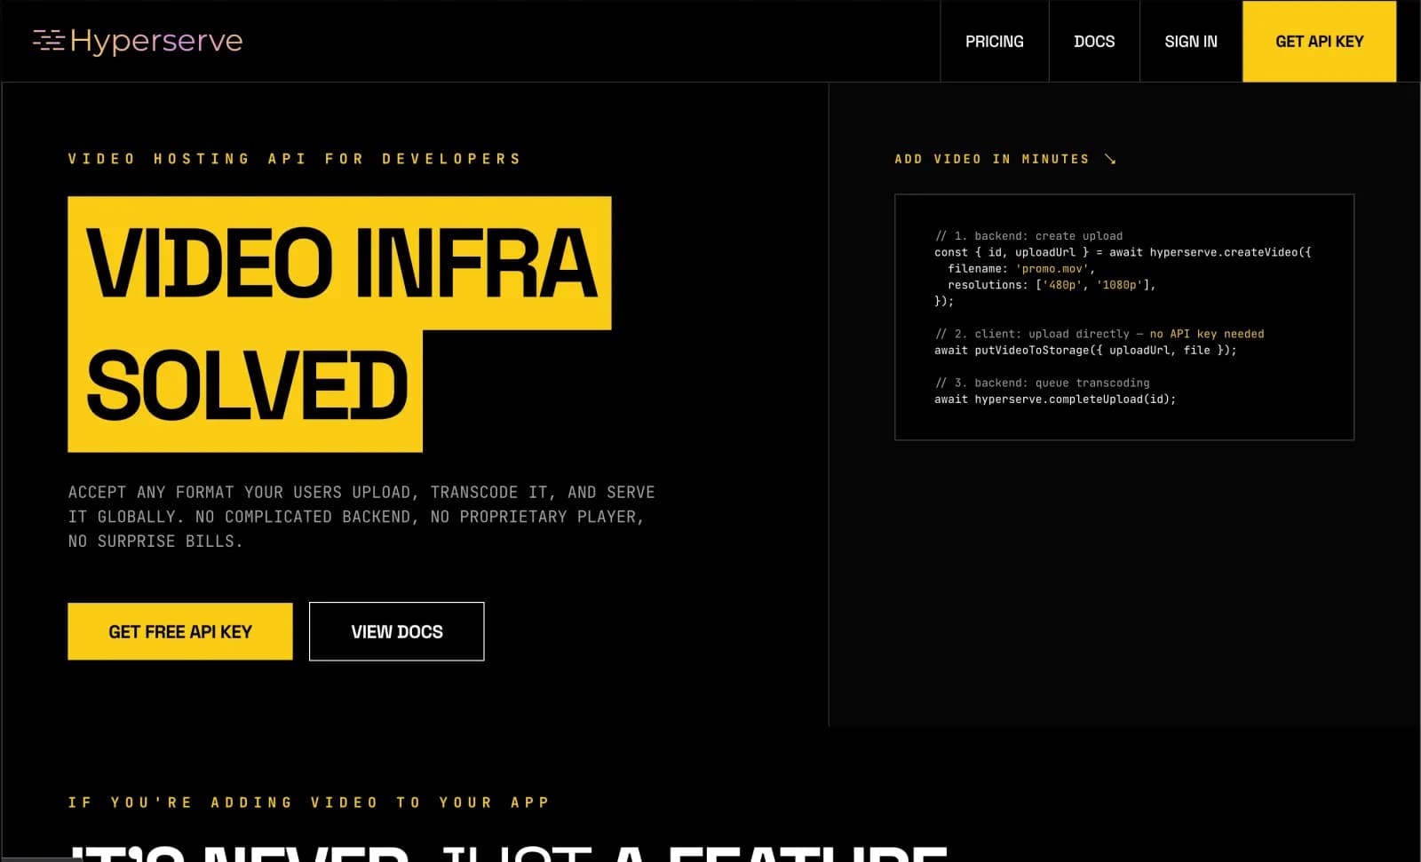The width and height of the screenshot is (1421, 862).
Task: Click the Video Infra Solved headline
Action: click(339, 324)
